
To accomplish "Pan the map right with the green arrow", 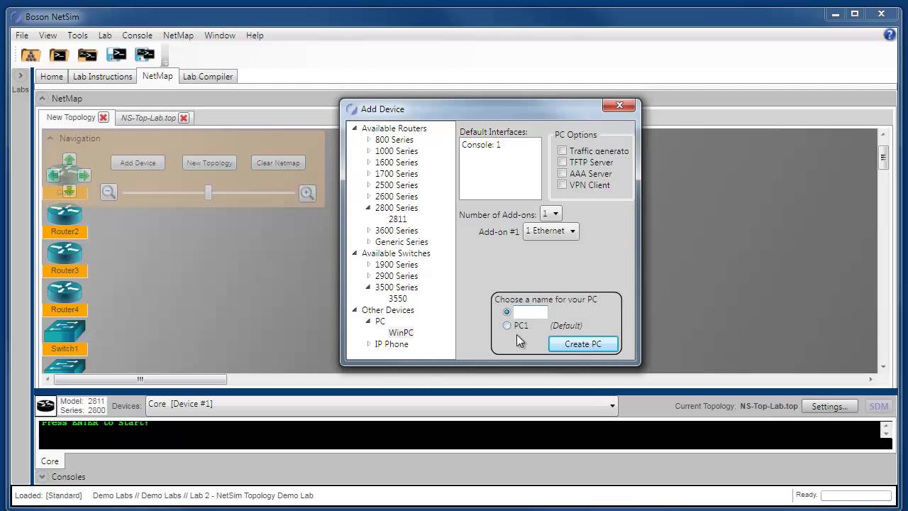I will tap(84, 175).
